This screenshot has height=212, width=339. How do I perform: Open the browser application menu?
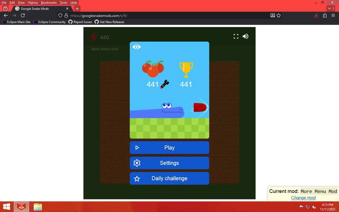[333, 15]
